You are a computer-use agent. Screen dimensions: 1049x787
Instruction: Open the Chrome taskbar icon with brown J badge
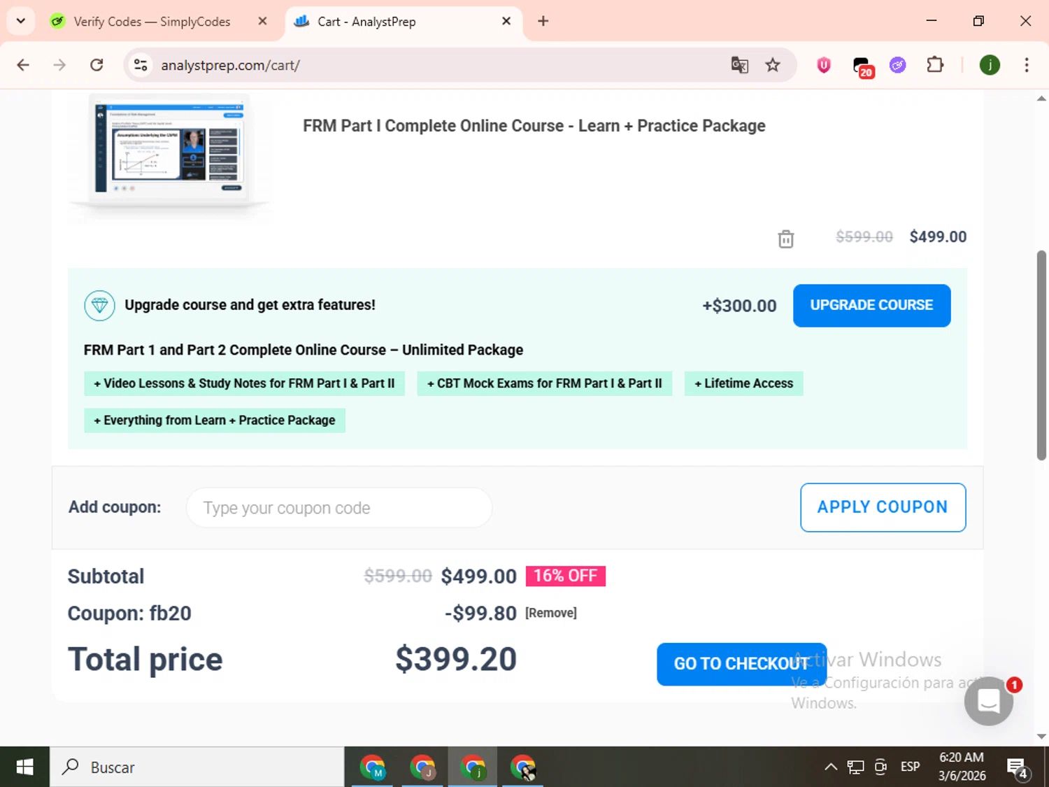422,767
